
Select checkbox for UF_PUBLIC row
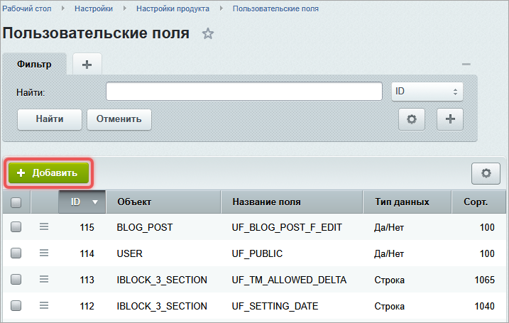point(16,253)
